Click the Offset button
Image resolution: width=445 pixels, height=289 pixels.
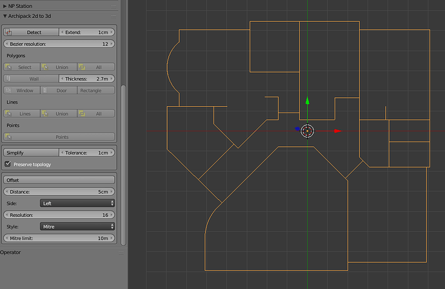59,180
